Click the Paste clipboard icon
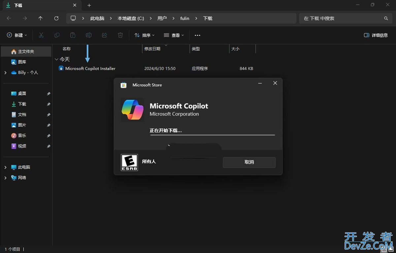The image size is (396, 253). (73, 35)
